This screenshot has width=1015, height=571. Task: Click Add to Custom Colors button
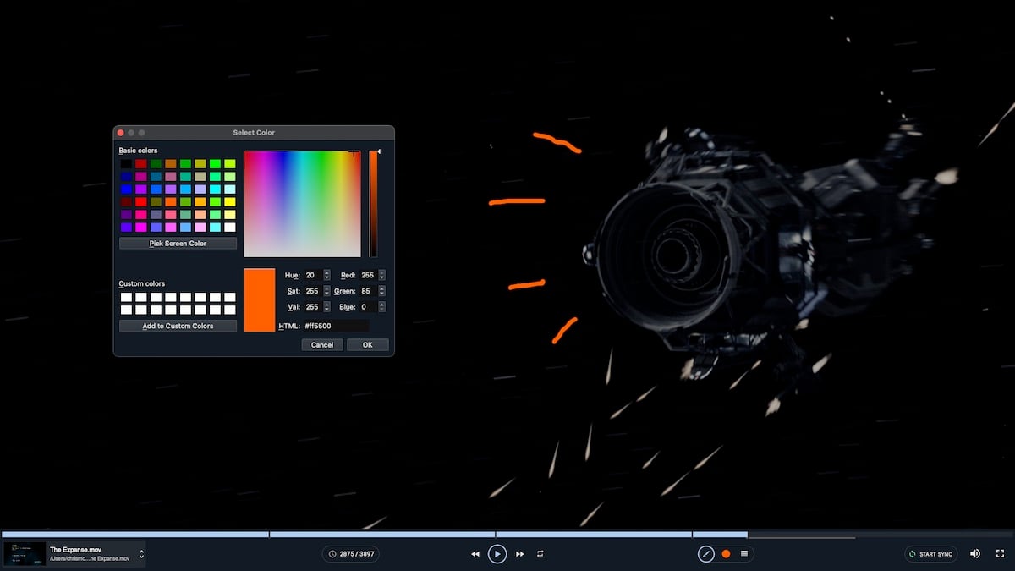point(178,326)
